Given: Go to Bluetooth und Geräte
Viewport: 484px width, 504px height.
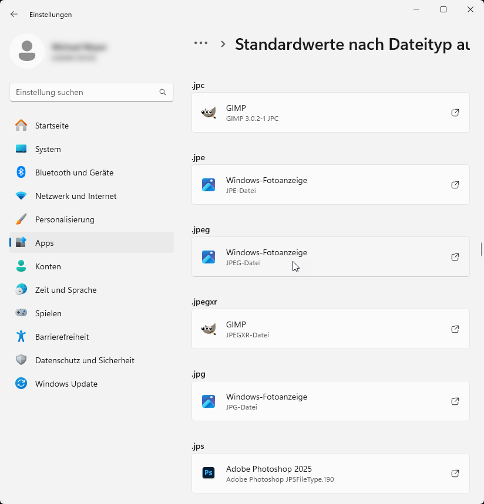Looking at the screenshot, I should point(92,172).
